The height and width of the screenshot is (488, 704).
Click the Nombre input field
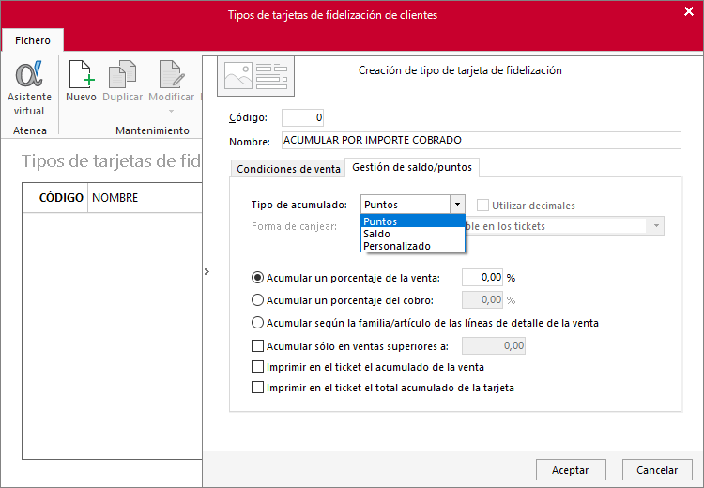click(x=482, y=140)
